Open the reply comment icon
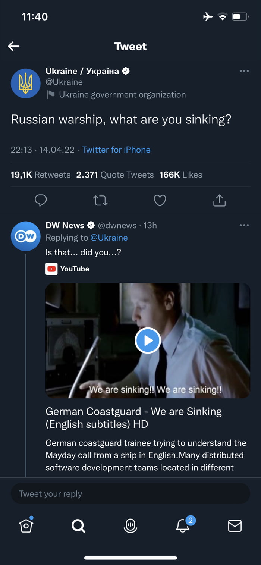The image size is (261, 565). click(41, 200)
